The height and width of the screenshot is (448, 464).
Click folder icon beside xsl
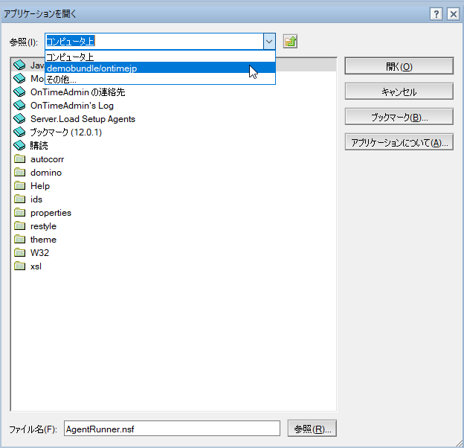click(19, 266)
